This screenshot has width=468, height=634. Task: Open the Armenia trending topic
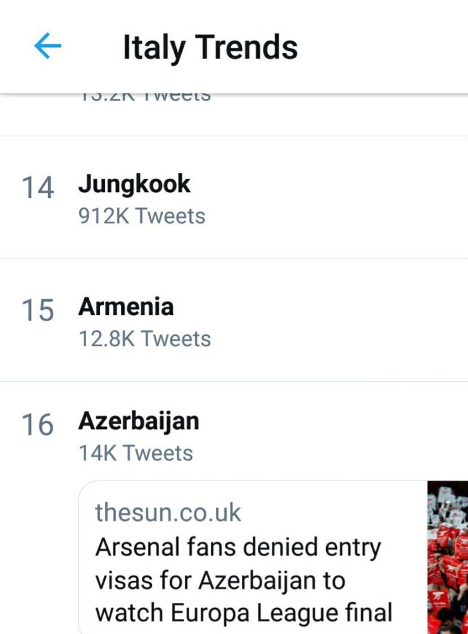pyautogui.click(x=125, y=307)
